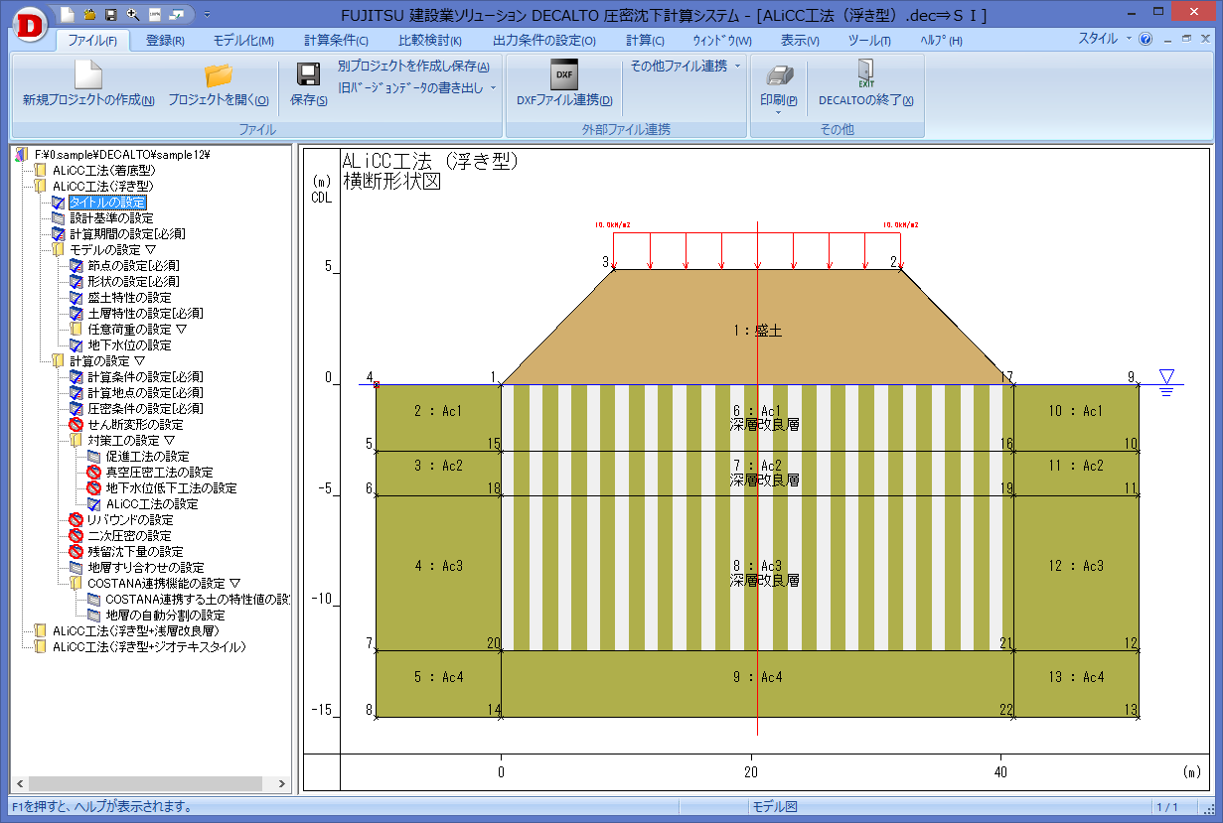Image resolution: width=1223 pixels, height=823 pixels.
Task: Save using the 保存 floppy disk icon
Action: 308,76
